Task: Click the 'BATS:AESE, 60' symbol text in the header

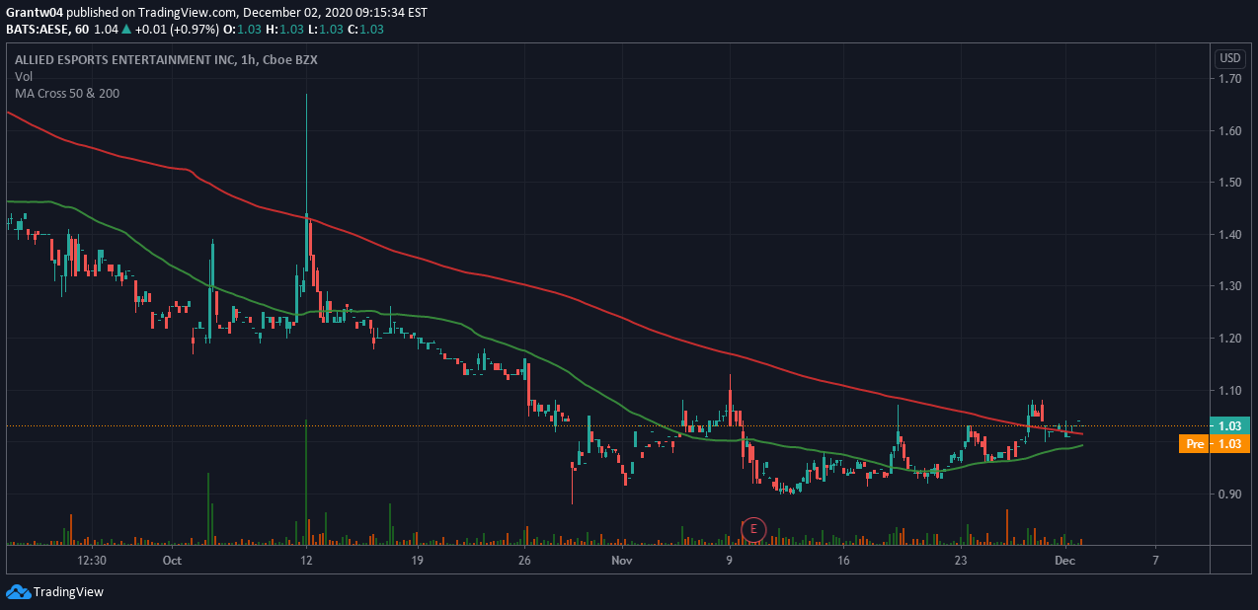Action: tap(46, 30)
